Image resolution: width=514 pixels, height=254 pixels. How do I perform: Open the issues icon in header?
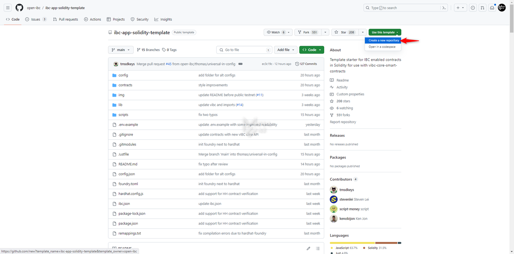coord(473,8)
